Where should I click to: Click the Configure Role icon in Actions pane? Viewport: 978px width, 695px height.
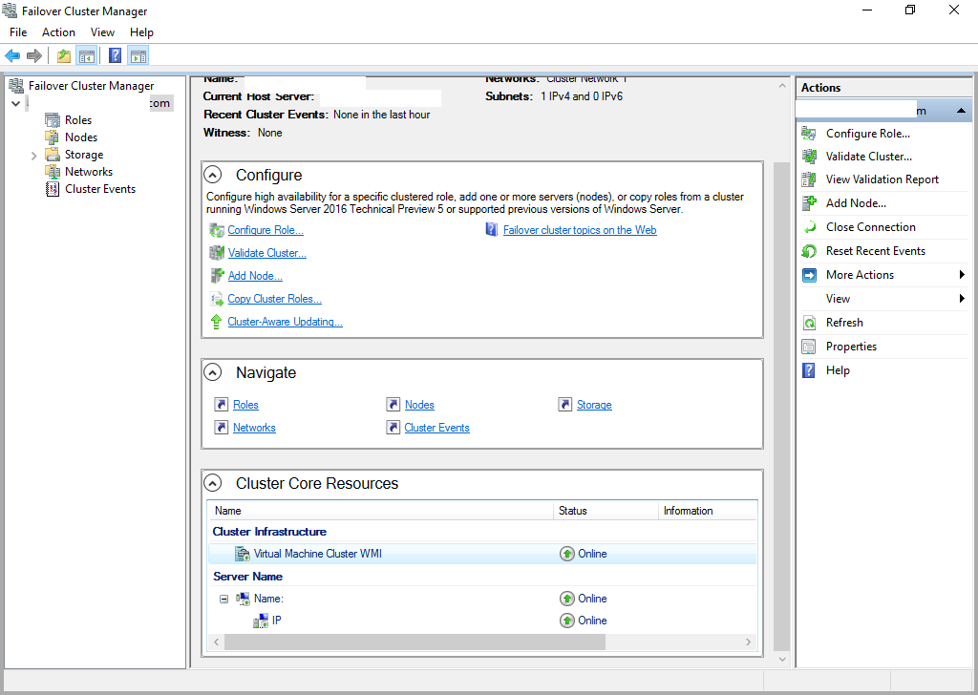point(809,134)
